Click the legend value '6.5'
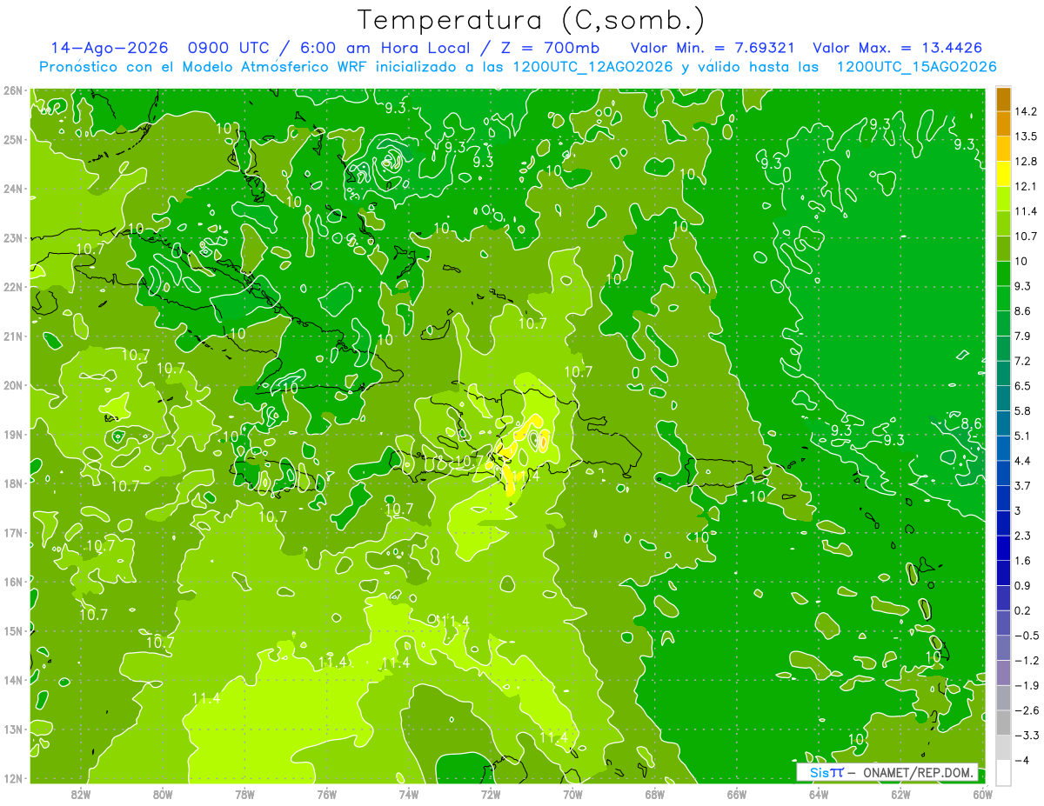1044x806 pixels. click(x=1022, y=386)
